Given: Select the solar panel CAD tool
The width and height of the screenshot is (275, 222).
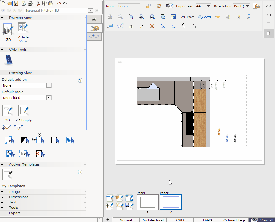Looking at the screenshot, I should [x=9, y=60].
